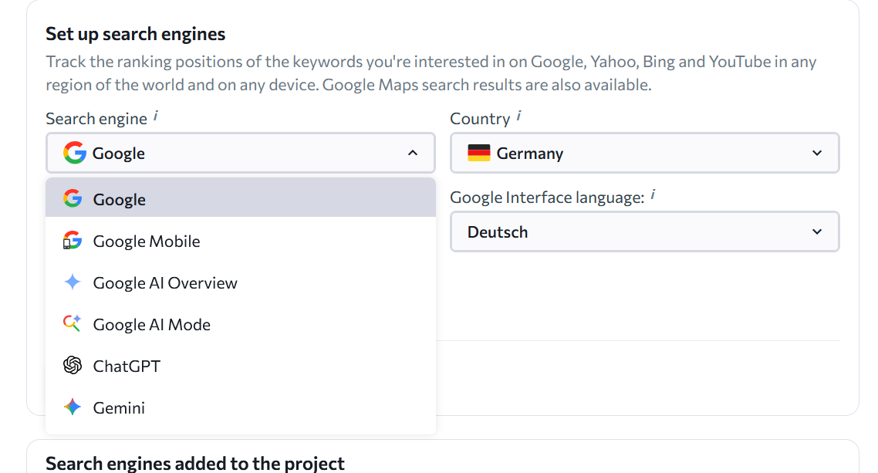Show info for Google Interface language
878x473 pixels.
tap(653, 195)
